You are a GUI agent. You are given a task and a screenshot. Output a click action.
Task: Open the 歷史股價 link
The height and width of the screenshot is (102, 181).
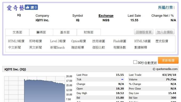pos(162,41)
